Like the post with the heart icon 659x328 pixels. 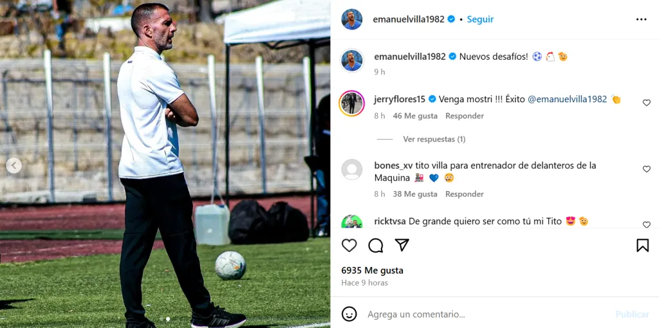[349, 245]
